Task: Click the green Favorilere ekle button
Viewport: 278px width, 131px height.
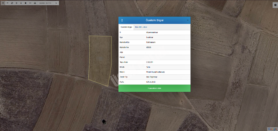Action: pyautogui.click(x=154, y=88)
